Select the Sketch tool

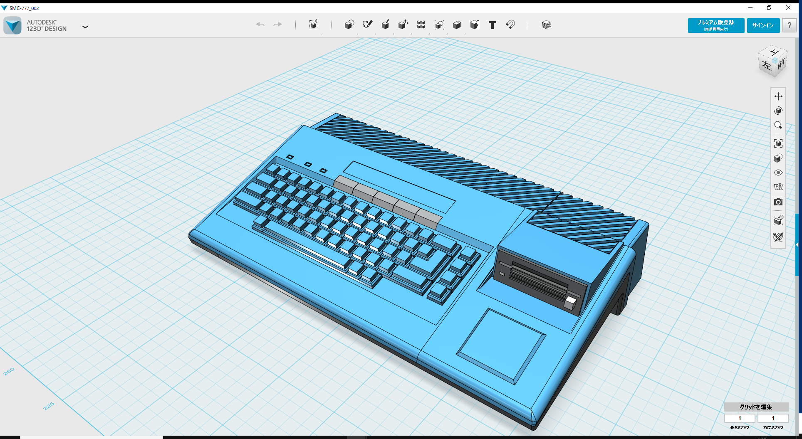[x=368, y=25]
